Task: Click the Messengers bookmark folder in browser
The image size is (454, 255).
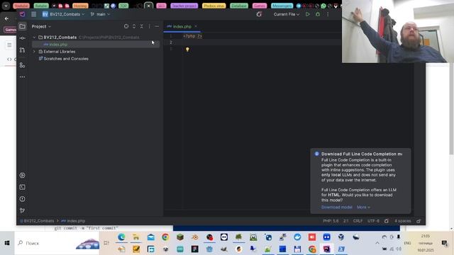Action: [282, 6]
